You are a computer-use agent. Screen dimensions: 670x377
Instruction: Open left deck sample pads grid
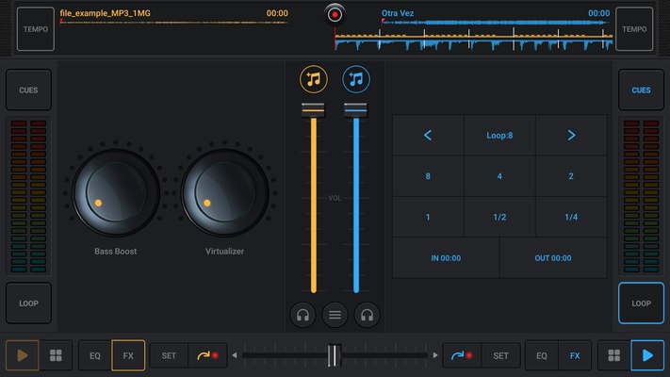(x=56, y=355)
